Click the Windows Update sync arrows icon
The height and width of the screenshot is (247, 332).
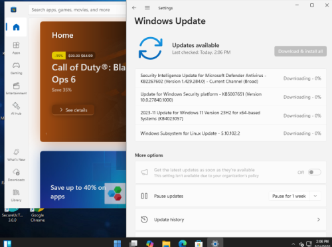coord(151,48)
